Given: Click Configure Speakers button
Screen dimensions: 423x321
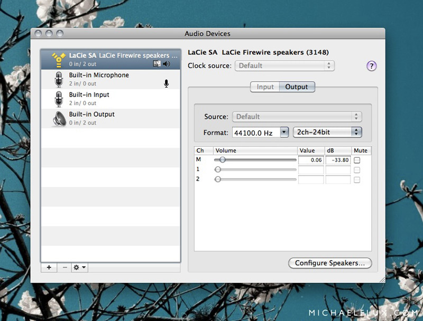Looking at the screenshot, I should (x=330, y=263).
